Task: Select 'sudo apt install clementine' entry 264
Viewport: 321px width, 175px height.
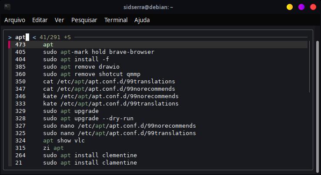Action: [90, 155]
